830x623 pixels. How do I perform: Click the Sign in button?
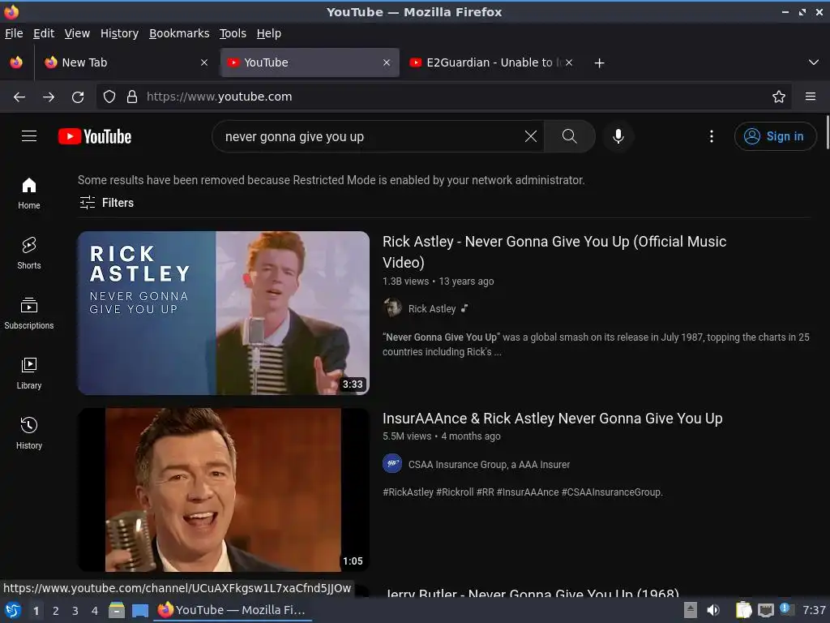775,136
